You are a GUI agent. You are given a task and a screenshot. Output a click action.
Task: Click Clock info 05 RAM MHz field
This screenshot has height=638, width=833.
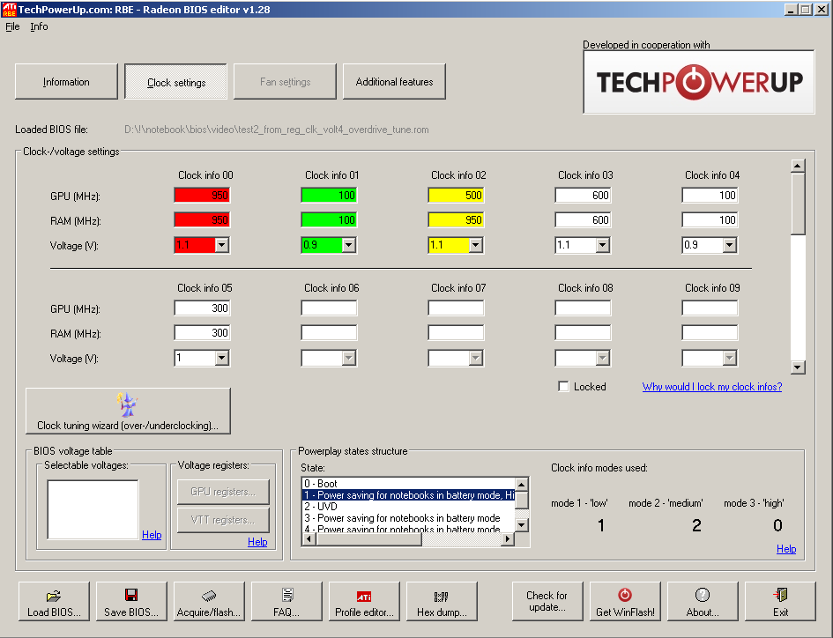click(202, 333)
